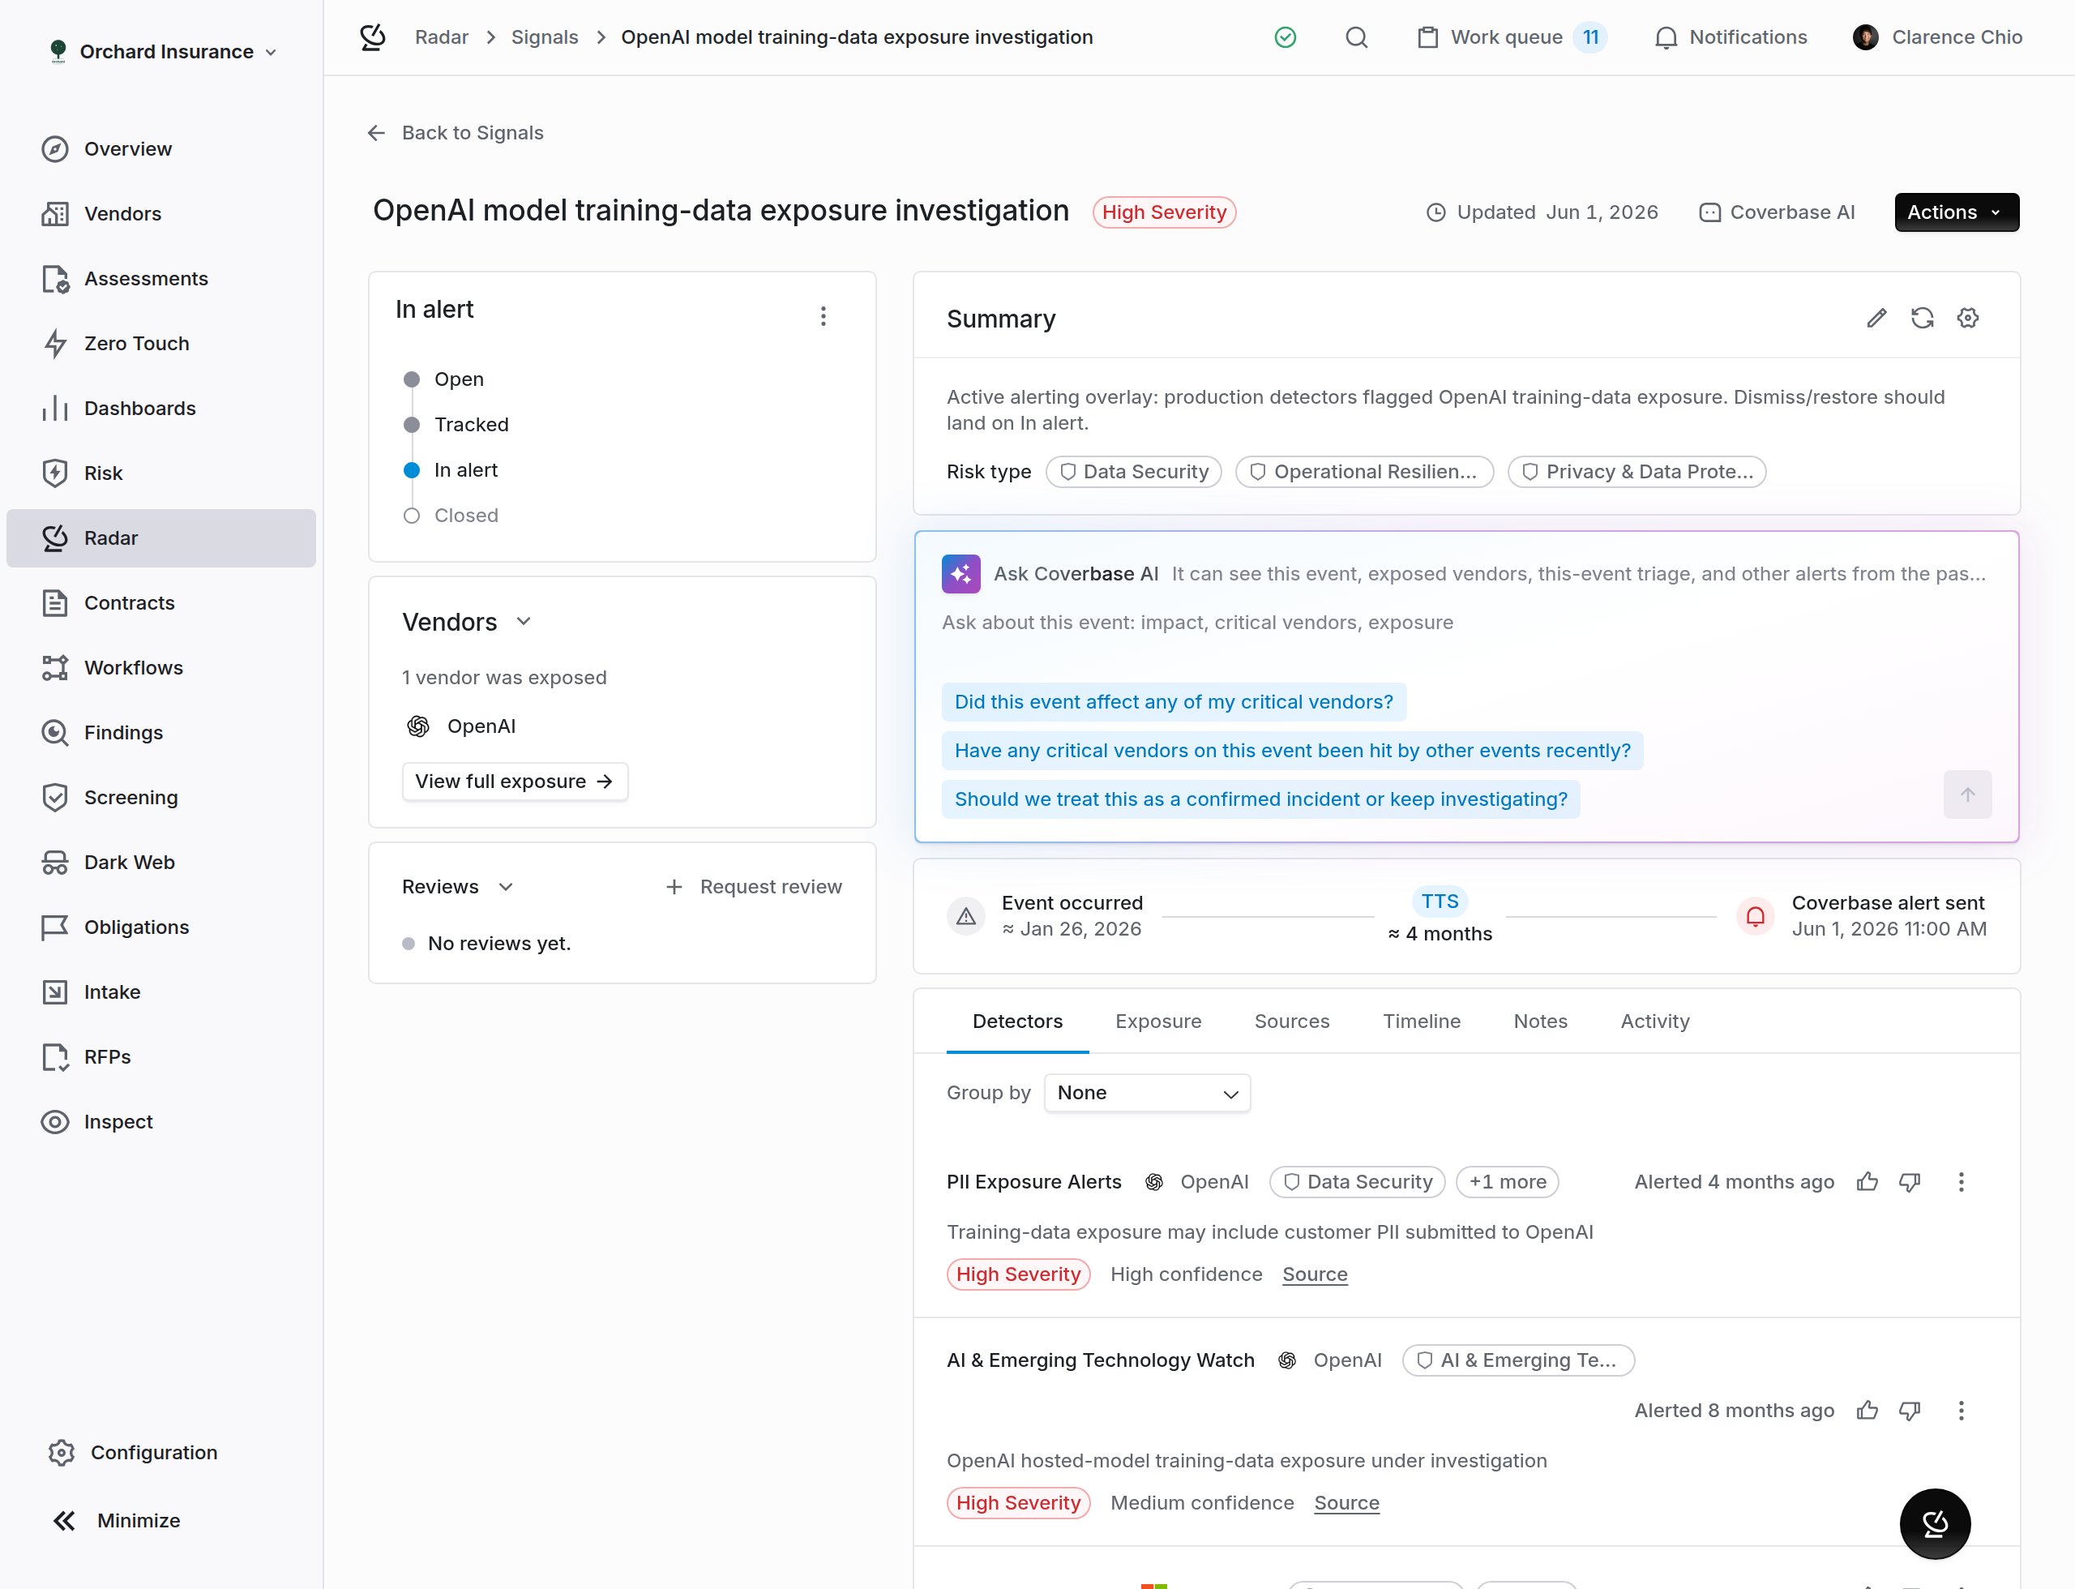Open Vendors in the sidebar
Screen dimensions: 2075x1589
coord(160,214)
